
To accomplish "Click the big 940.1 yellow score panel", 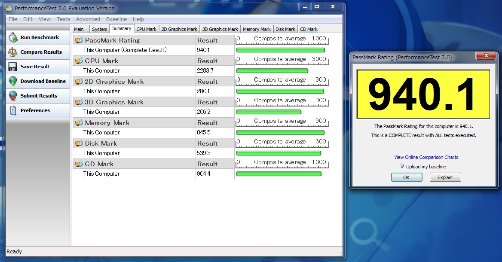I will 423,94.
